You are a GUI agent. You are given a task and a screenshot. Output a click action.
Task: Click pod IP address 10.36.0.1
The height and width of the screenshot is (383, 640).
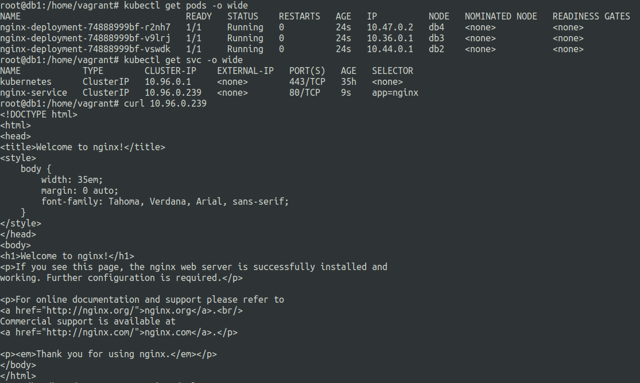click(x=390, y=38)
